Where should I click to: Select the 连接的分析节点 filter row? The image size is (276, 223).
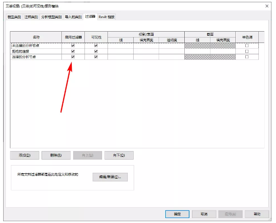point(135,57)
